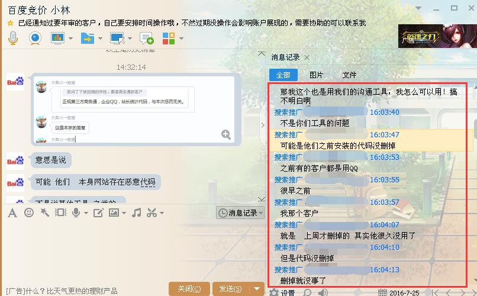Start a video call with the webcam icon
The width and height of the screenshot is (477, 296).
[36, 38]
